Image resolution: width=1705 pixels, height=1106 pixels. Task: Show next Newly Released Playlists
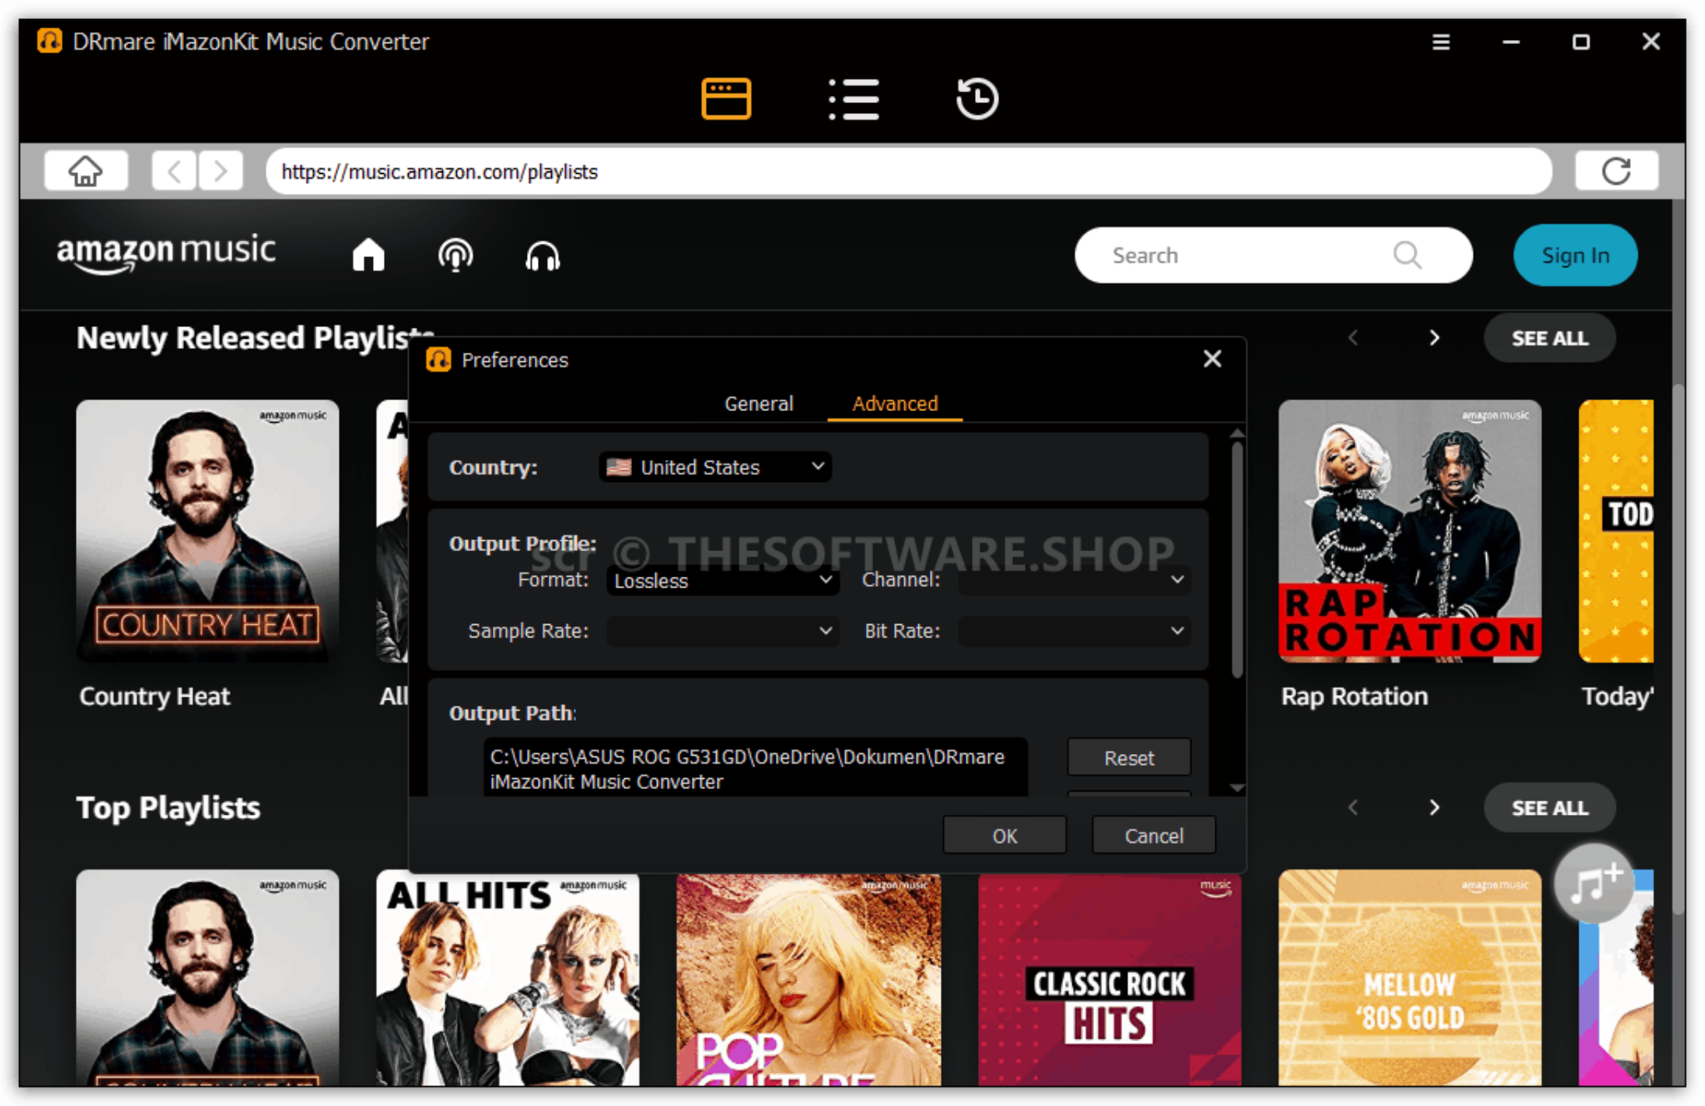(1434, 338)
